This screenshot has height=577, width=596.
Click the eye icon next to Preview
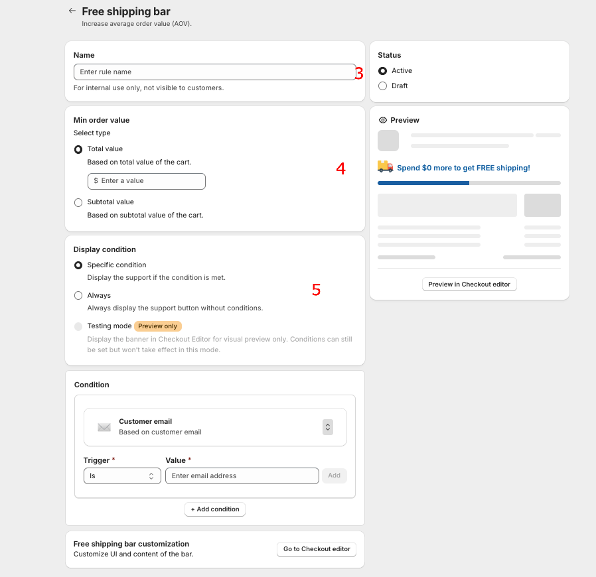tap(383, 120)
